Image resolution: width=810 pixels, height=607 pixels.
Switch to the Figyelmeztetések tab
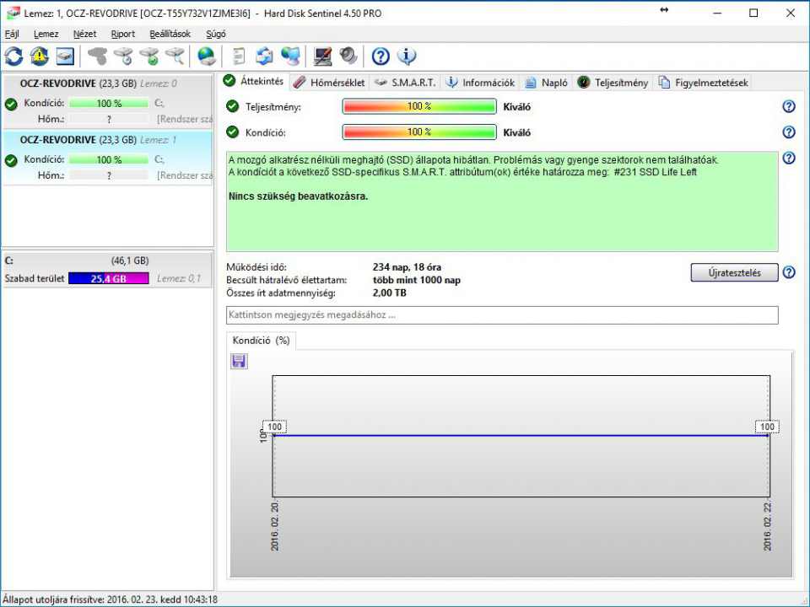[x=704, y=83]
